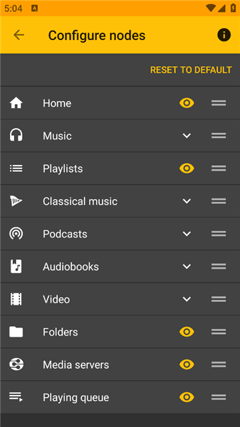
Task: Select the Audiobooks book icon
Action: click(x=16, y=267)
